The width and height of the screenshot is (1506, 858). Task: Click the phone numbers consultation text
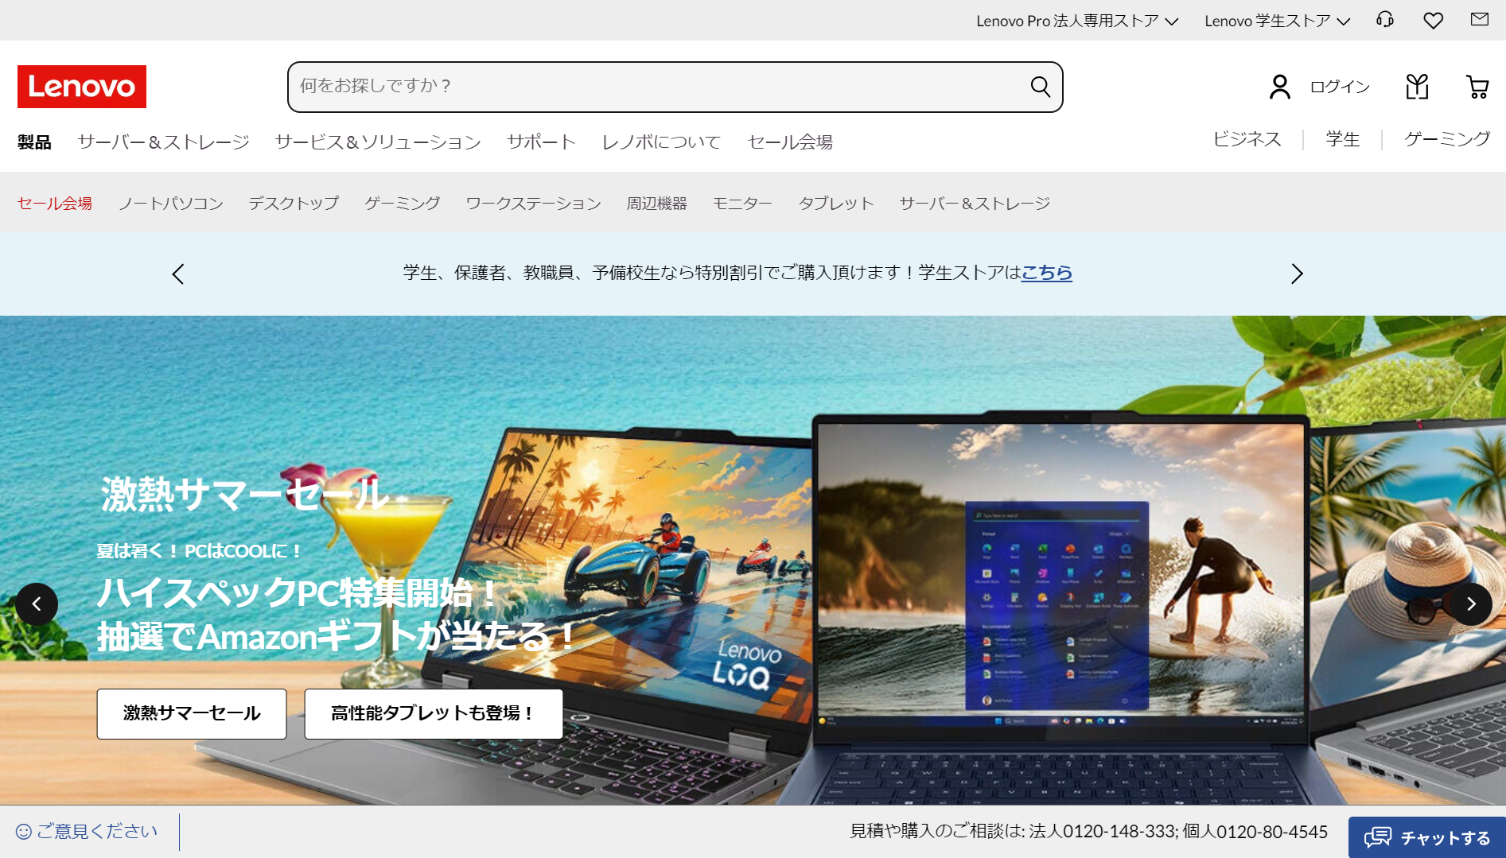[x=1089, y=832]
